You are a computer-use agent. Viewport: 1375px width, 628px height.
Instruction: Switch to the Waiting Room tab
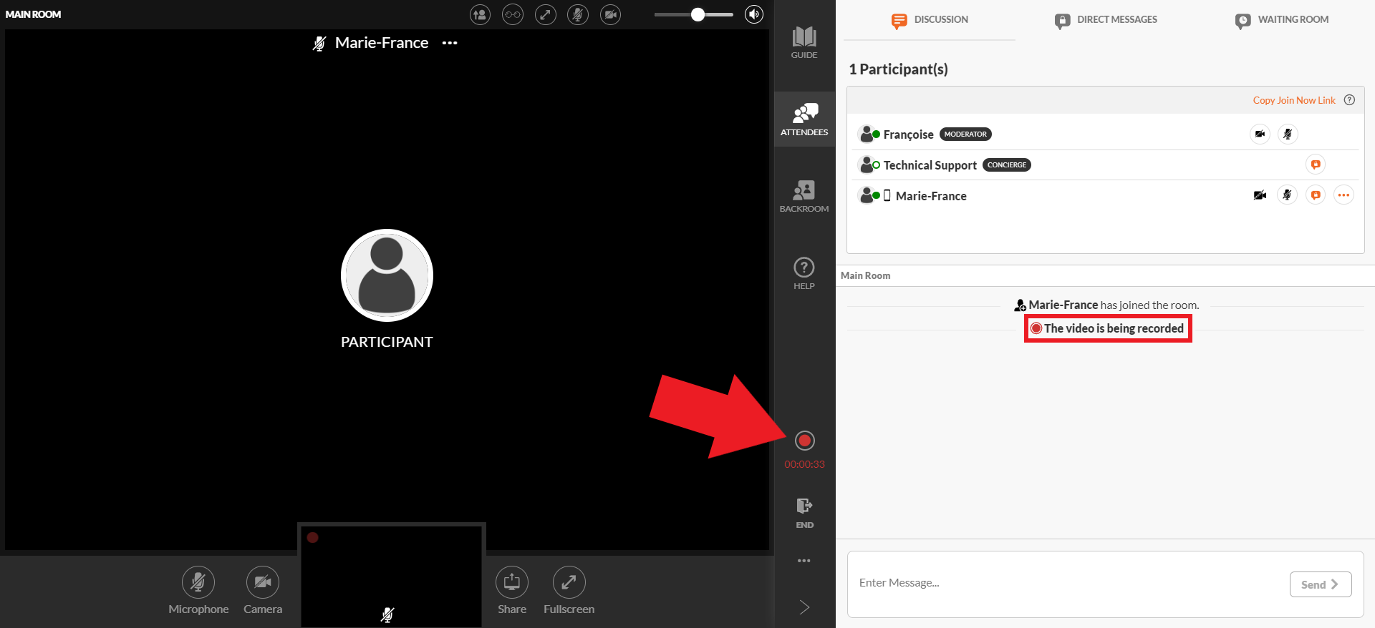pyautogui.click(x=1282, y=20)
